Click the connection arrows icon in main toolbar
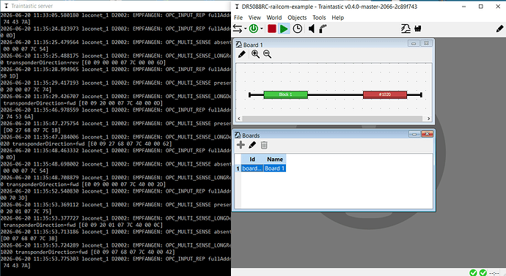The height and width of the screenshot is (276, 506). (x=237, y=29)
